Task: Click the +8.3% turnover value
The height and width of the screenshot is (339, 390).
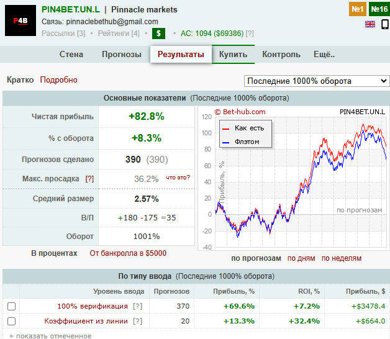Action: (x=147, y=138)
